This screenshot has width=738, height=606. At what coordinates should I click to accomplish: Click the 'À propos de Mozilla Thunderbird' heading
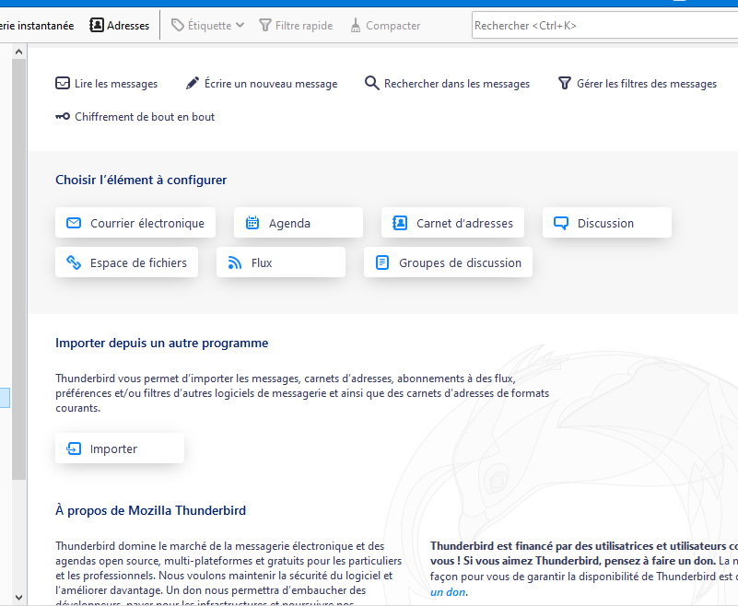(150, 510)
